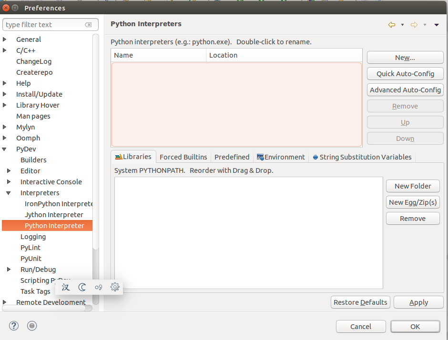This screenshot has width=448, height=340.
Task: Click the Location column header
Action: coord(284,55)
